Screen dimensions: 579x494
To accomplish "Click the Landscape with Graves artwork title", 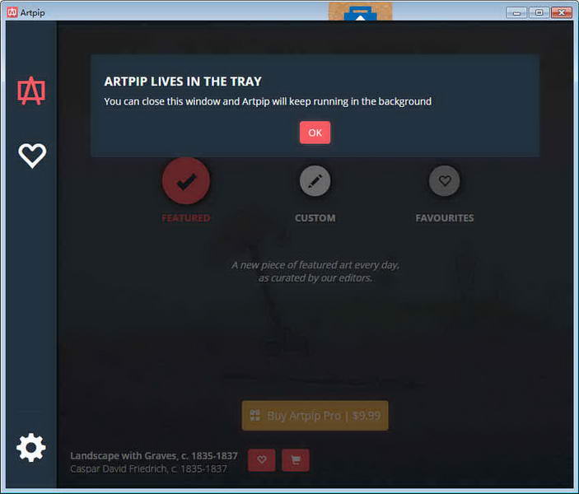I will point(154,456).
